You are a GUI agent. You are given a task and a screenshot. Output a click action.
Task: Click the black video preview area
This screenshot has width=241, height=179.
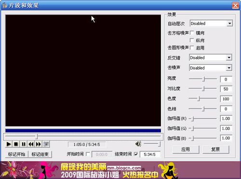pos(83,70)
